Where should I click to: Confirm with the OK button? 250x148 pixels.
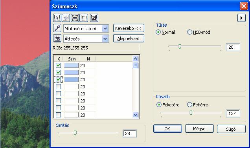(167, 129)
